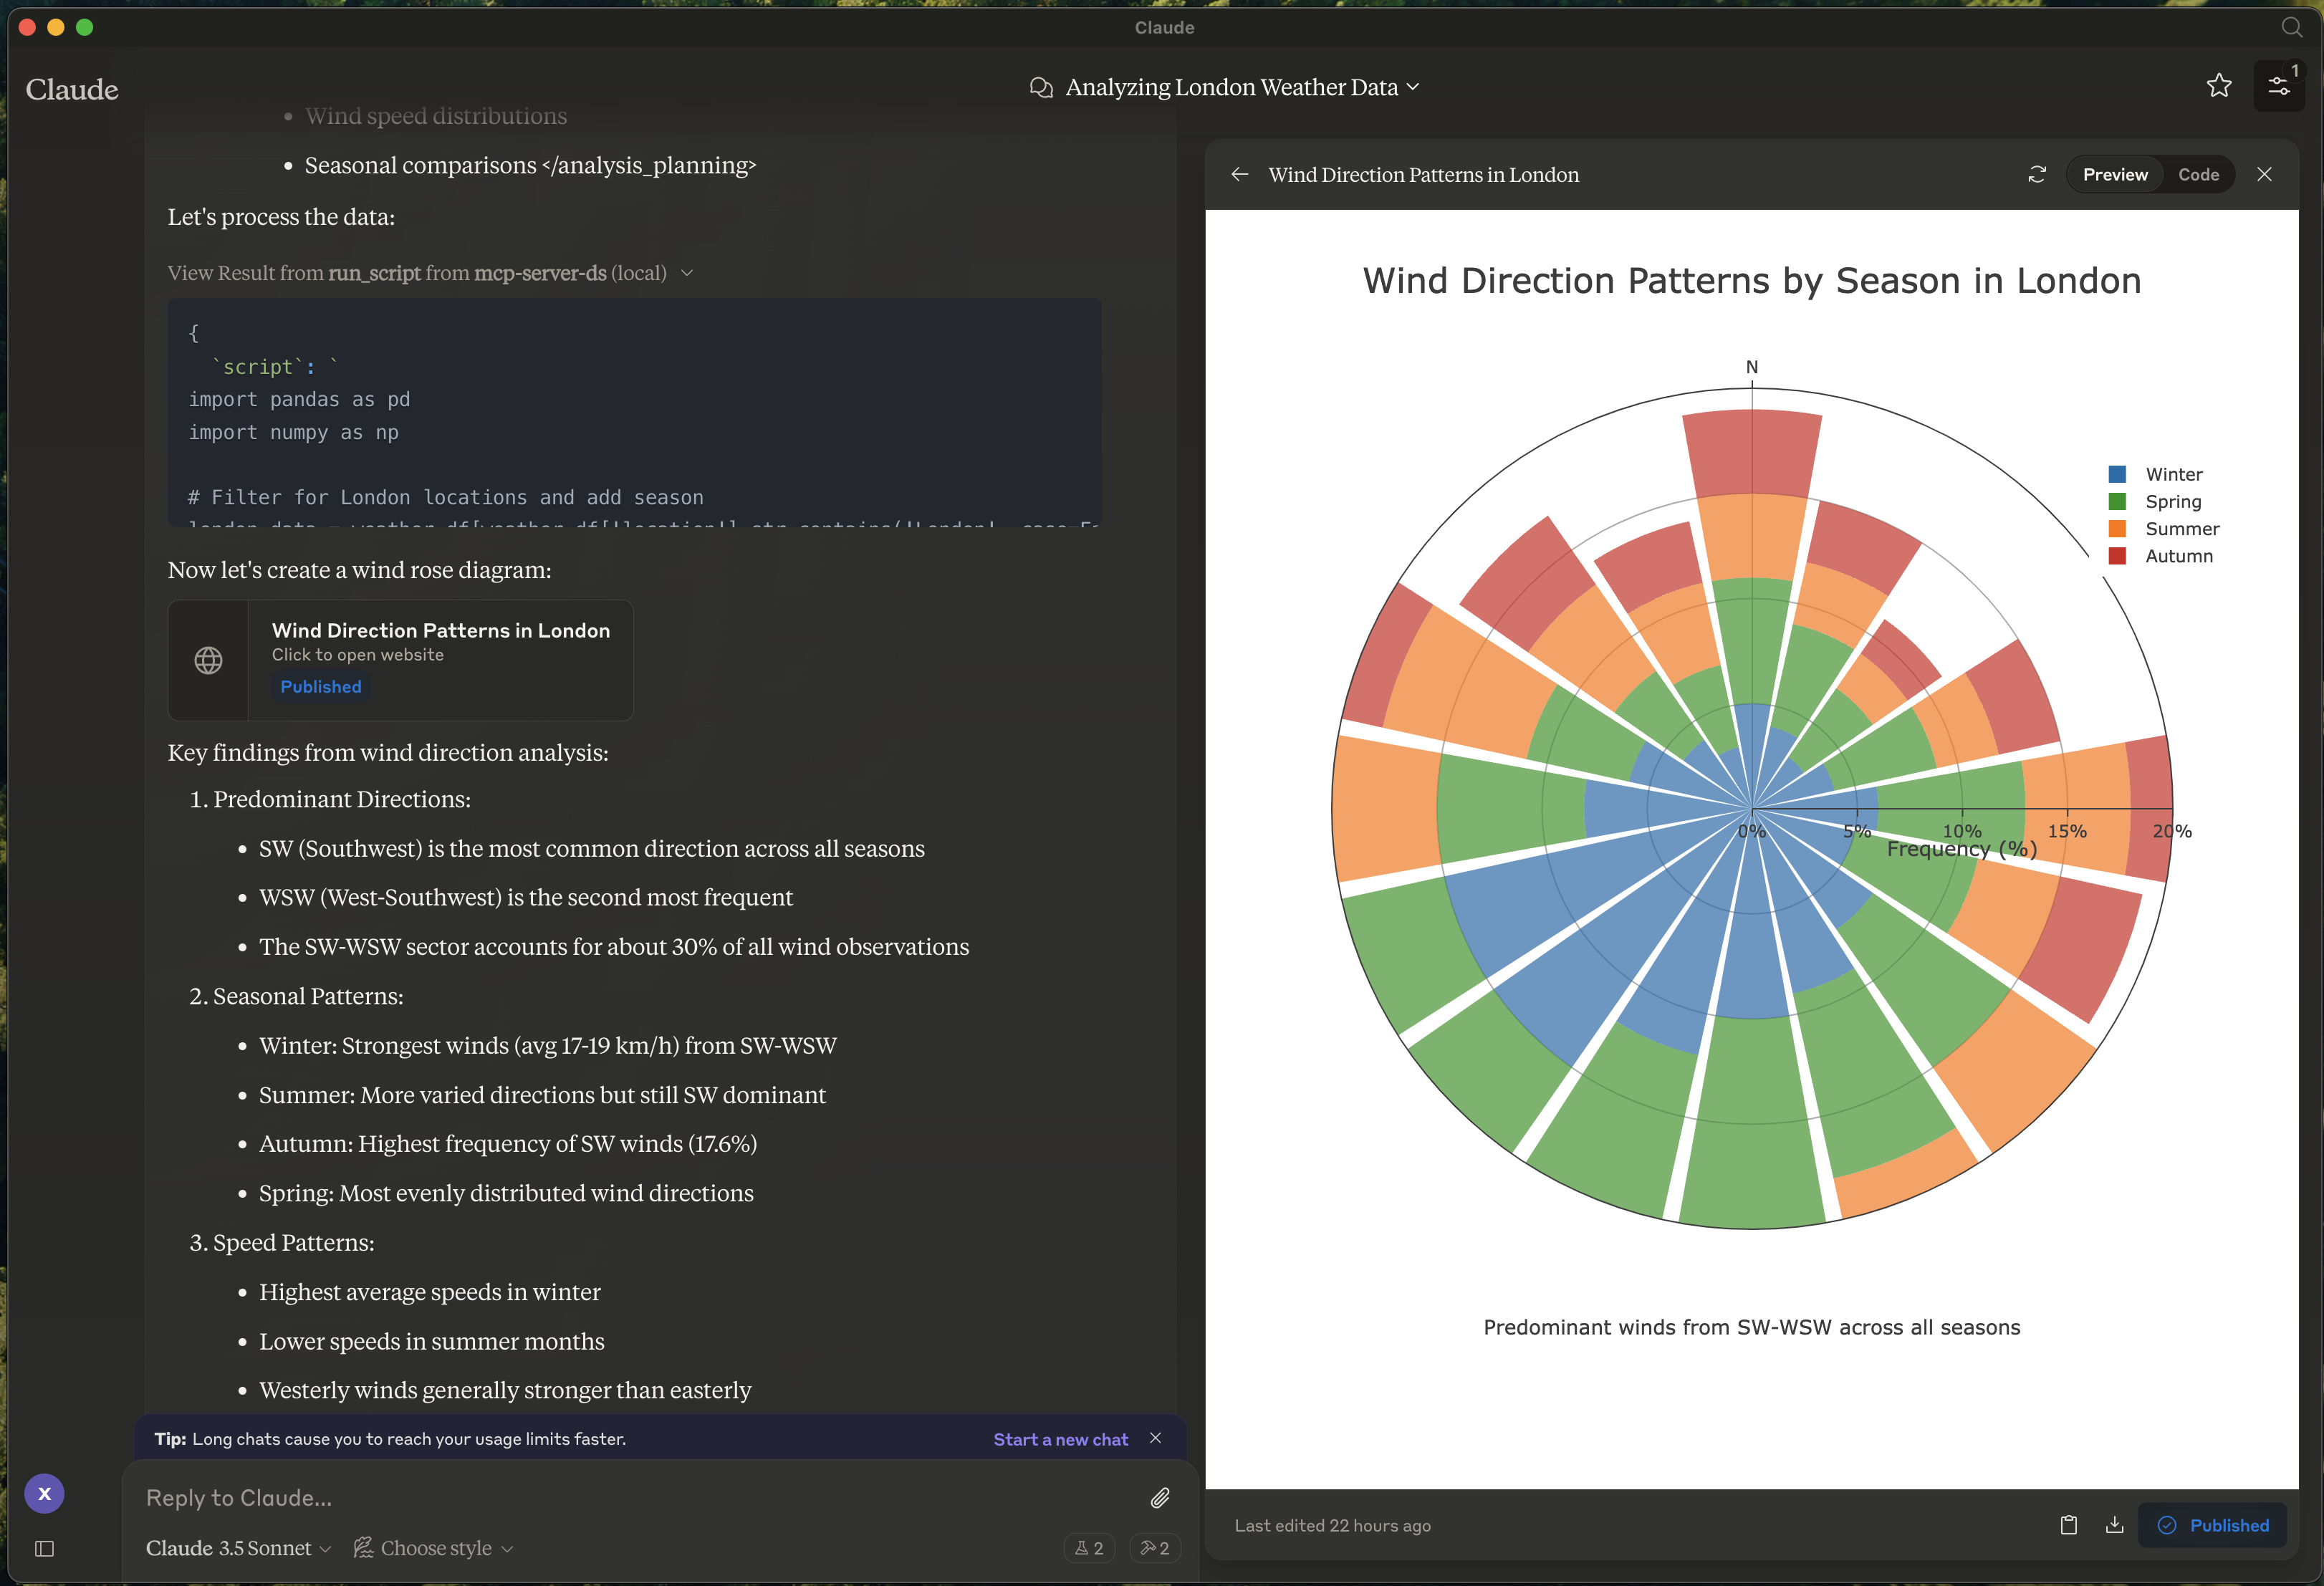Attach a file with paperclip icon

1159,1497
